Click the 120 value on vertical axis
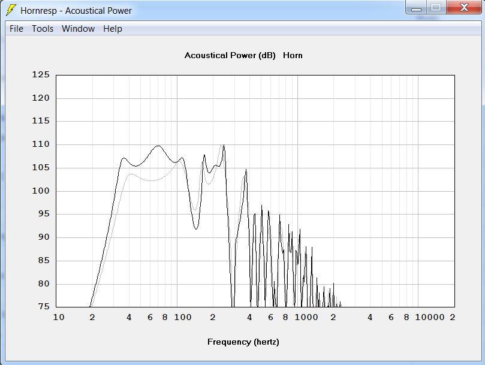 coord(41,98)
